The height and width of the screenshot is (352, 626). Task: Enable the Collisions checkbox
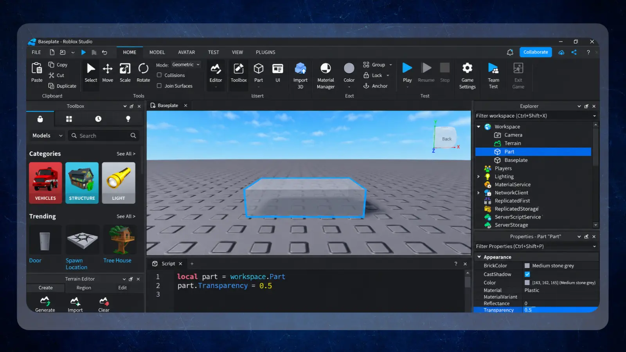[x=159, y=75]
